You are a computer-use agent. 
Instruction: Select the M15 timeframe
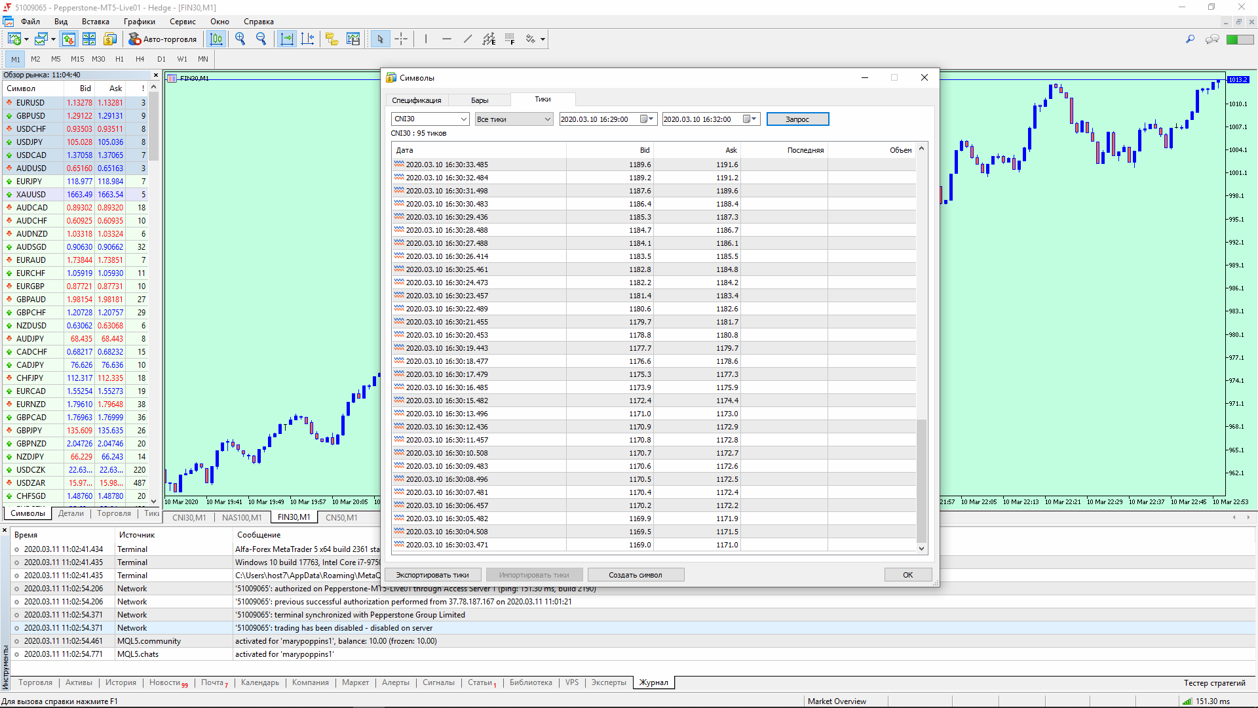[x=77, y=59]
